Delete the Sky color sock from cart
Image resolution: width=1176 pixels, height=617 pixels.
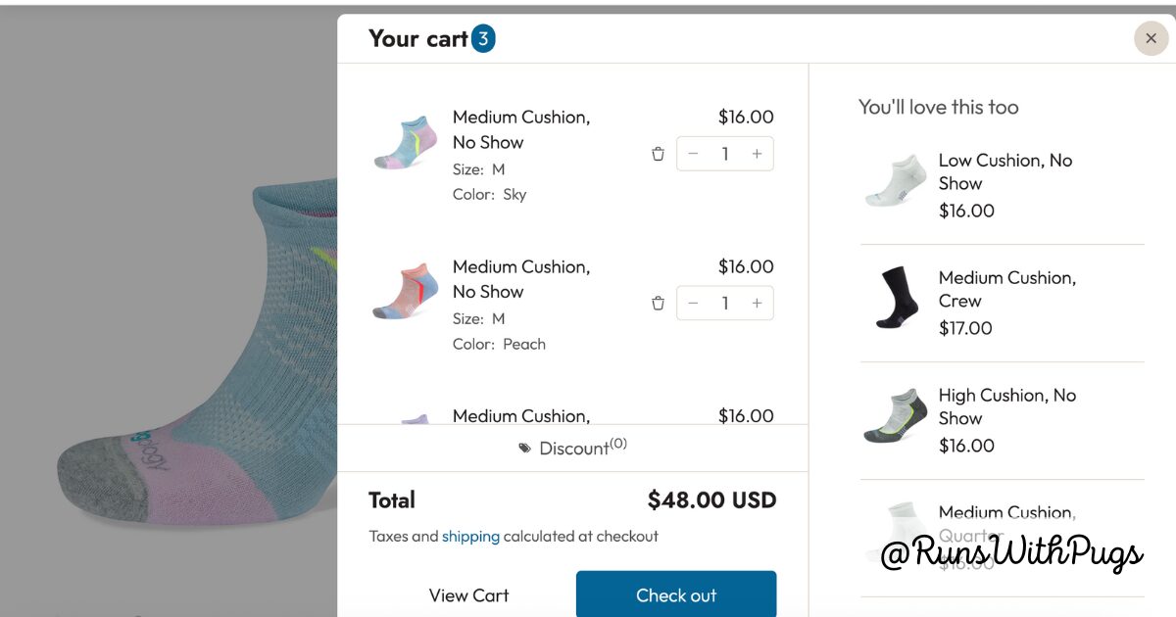(x=658, y=154)
